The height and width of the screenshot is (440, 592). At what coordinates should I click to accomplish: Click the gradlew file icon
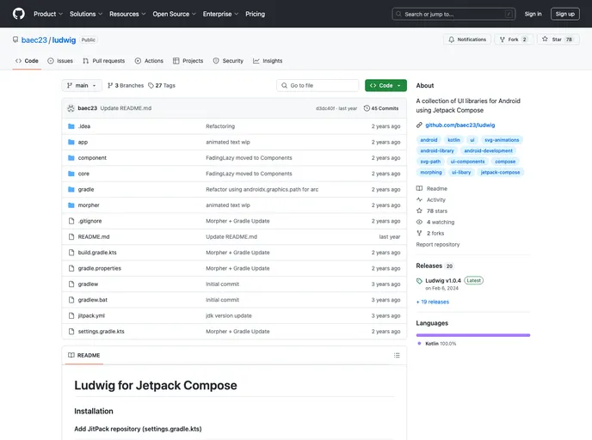pos(71,284)
